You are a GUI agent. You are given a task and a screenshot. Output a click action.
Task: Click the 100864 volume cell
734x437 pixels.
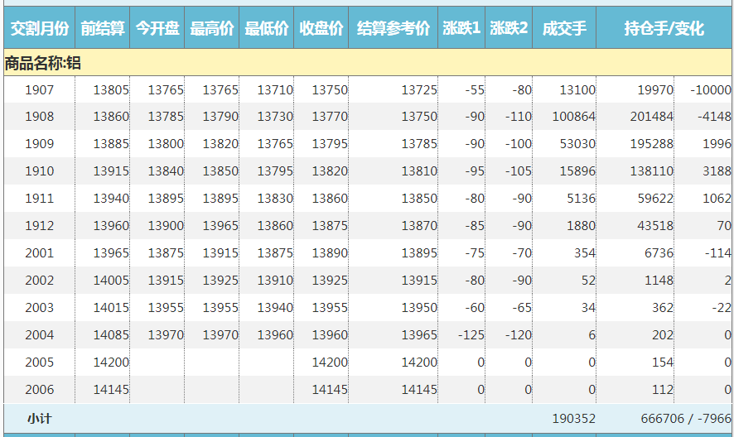pyautogui.click(x=573, y=117)
